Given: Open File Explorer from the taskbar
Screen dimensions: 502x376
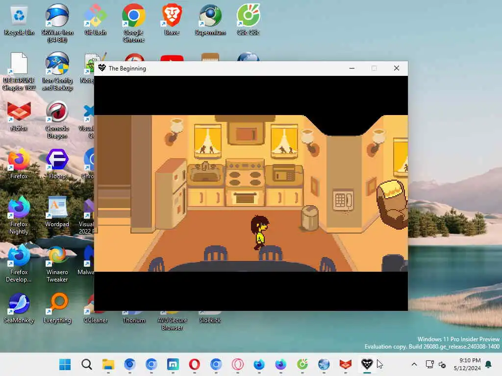Looking at the screenshot, I should 108,364.
